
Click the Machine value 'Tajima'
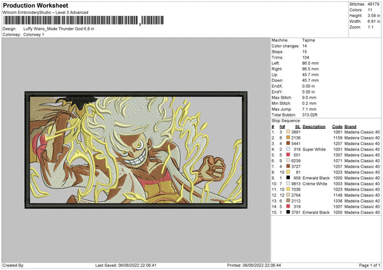pos(308,40)
